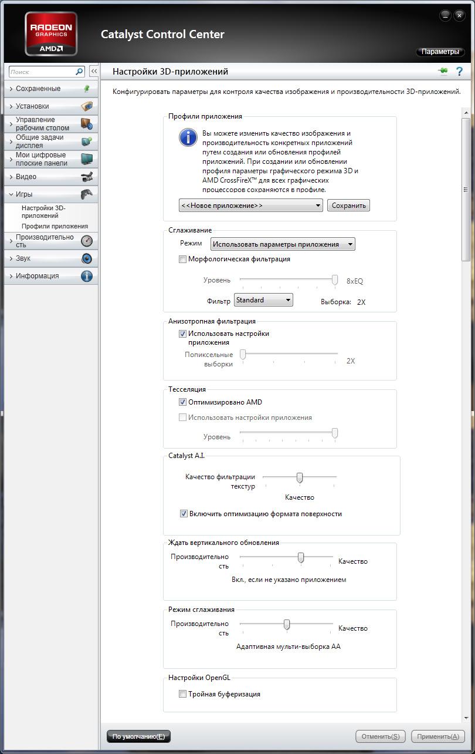Screen dimensions: 475x754
Task: Click the Тесселяция Уровень slider handle
Action: click(335, 433)
